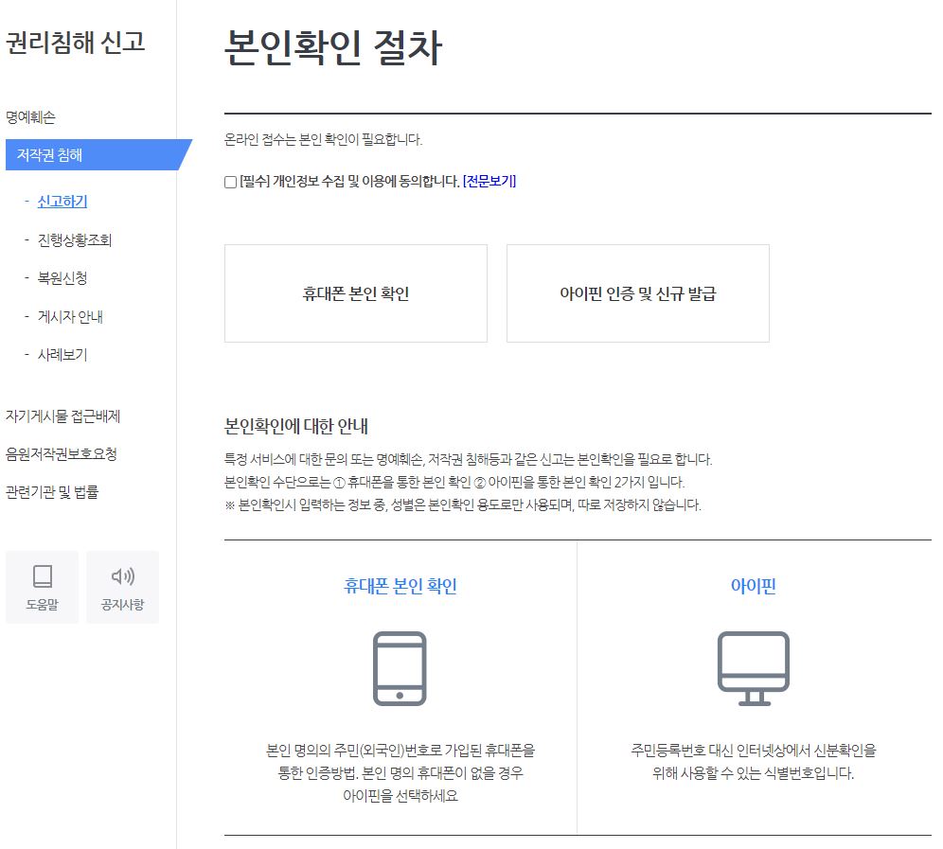The height and width of the screenshot is (849, 943).
Task: Open the 신고하기 submenu link
Action: point(62,202)
